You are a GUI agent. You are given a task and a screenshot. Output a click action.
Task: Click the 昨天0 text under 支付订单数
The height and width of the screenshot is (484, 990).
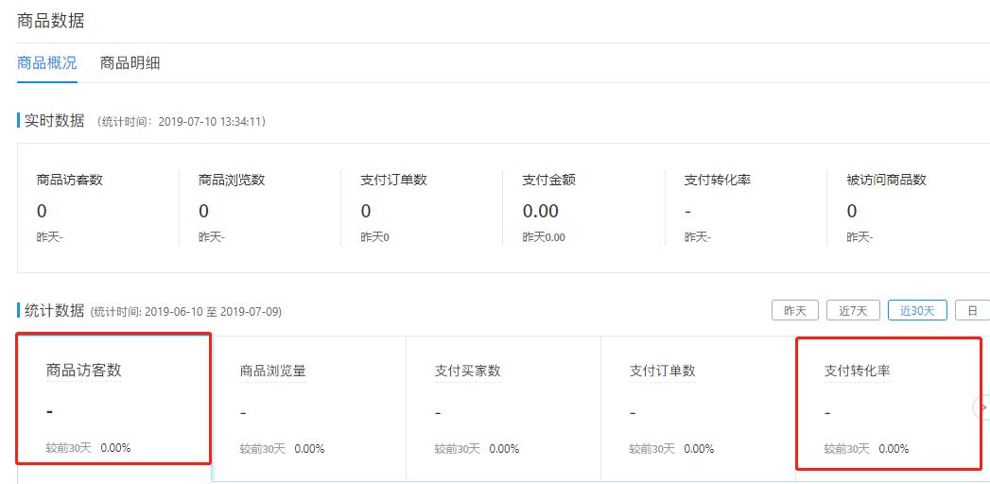click(374, 238)
